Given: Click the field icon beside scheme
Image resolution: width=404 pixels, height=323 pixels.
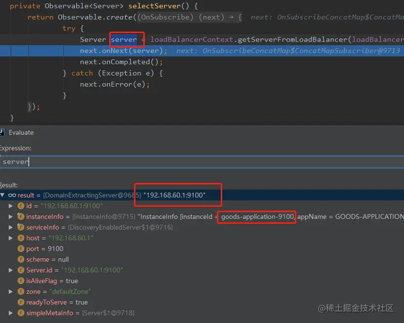Looking at the screenshot, I should click(x=21, y=259).
